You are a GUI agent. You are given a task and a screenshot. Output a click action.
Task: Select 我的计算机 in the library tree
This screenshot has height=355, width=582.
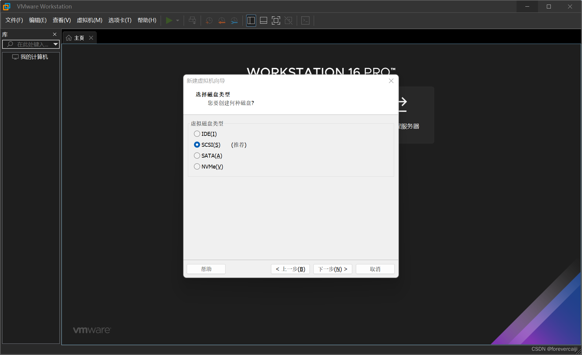34,57
